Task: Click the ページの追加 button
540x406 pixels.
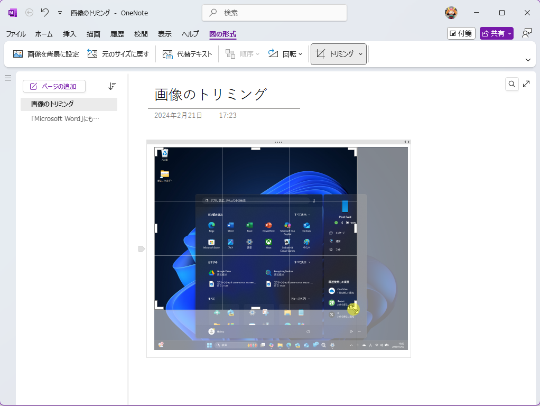Action: tap(53, 86)
